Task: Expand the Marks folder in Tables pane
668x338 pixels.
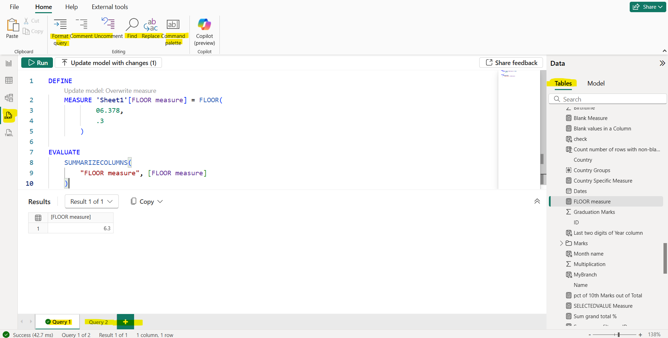Action: coord(561,243)
